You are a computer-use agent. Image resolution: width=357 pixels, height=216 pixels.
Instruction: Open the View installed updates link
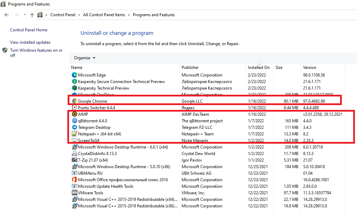click(x=30, y=42)
